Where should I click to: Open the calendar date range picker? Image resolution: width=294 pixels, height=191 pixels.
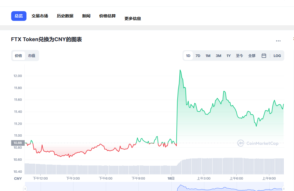[x=264, y=56]
